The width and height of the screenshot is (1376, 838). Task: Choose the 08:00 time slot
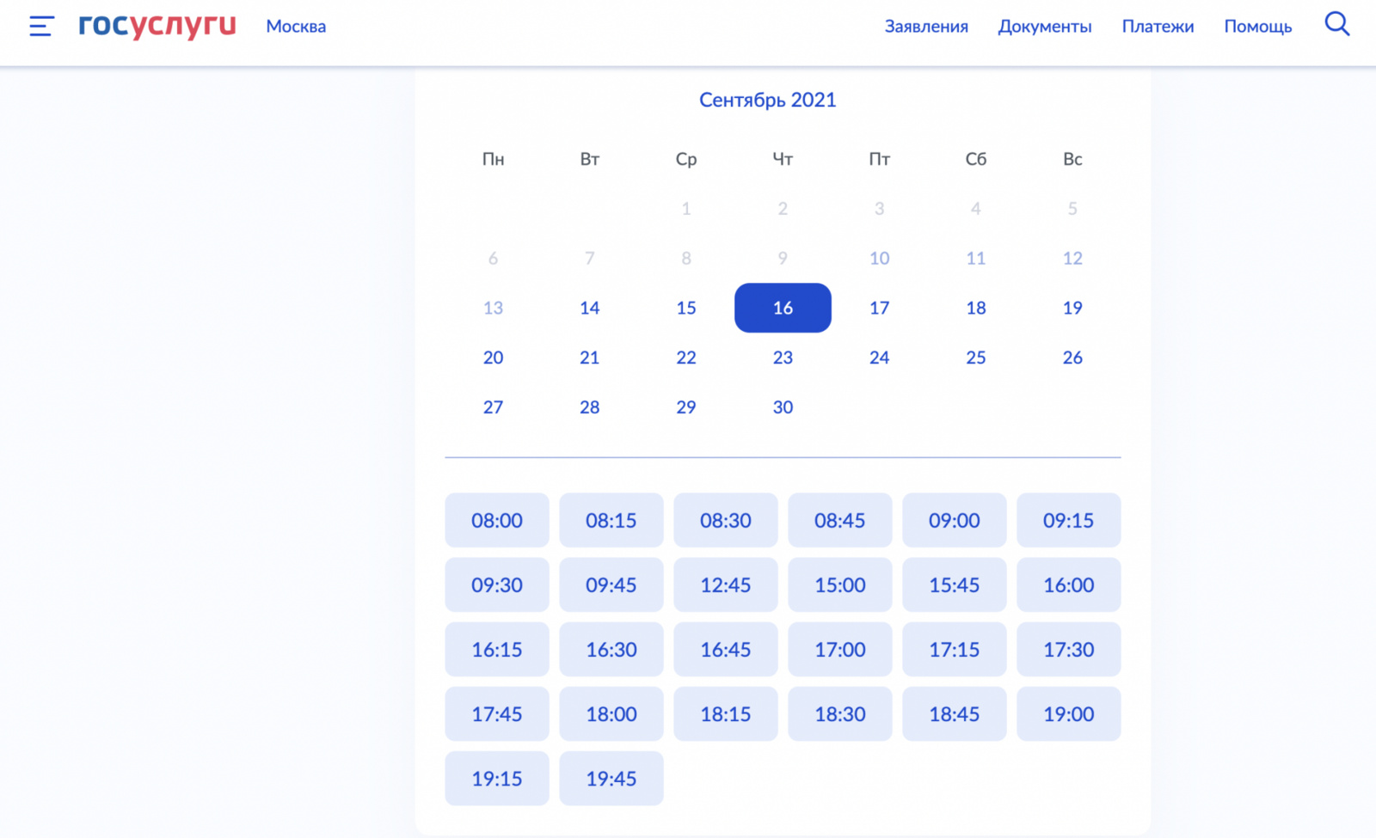[x=497, y=520]
